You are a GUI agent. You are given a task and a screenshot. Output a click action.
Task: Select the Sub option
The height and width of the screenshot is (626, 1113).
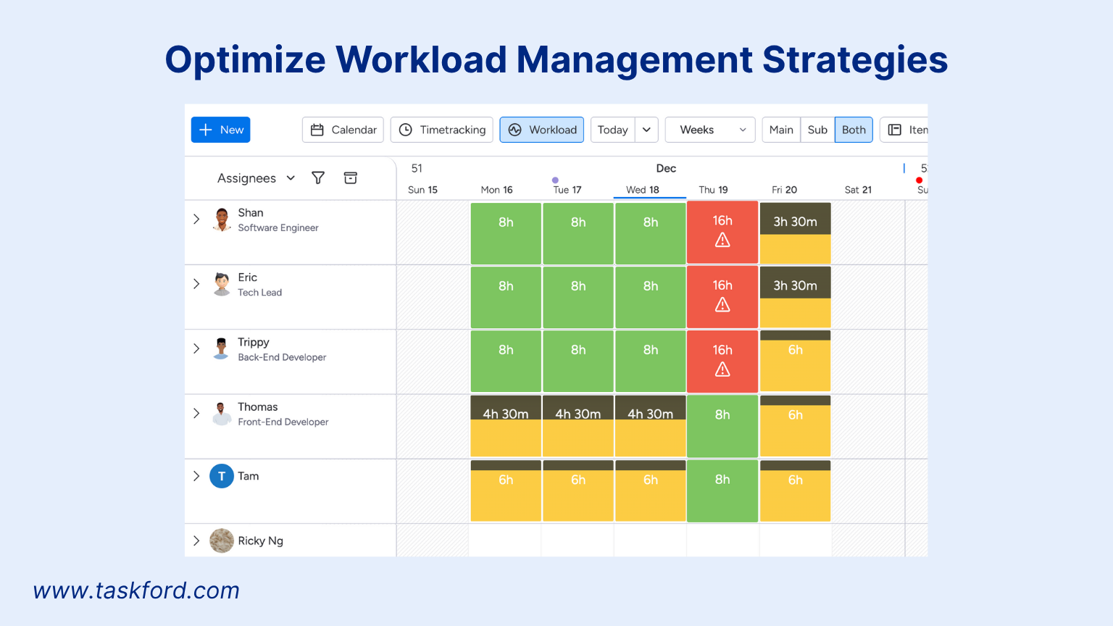pyautogui.click(x=817, y=129)
